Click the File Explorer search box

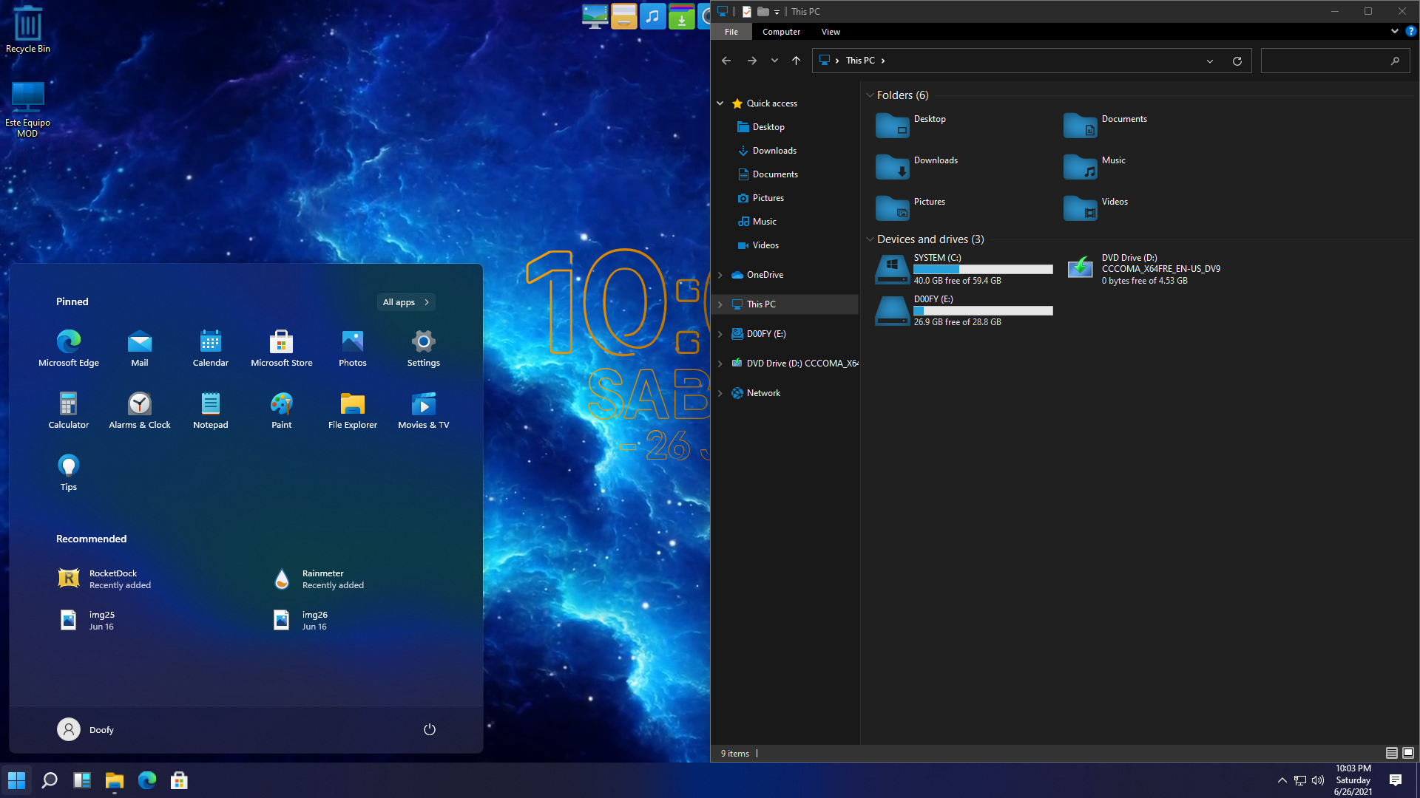(x=1335, y=61)
